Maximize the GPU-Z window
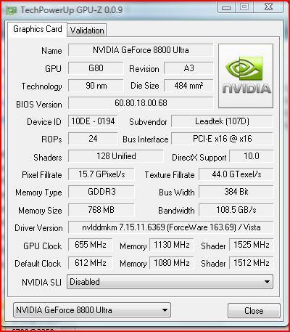The width and height of the screenshot is (290, 332). pyautogui.click(x=244, y=7)
